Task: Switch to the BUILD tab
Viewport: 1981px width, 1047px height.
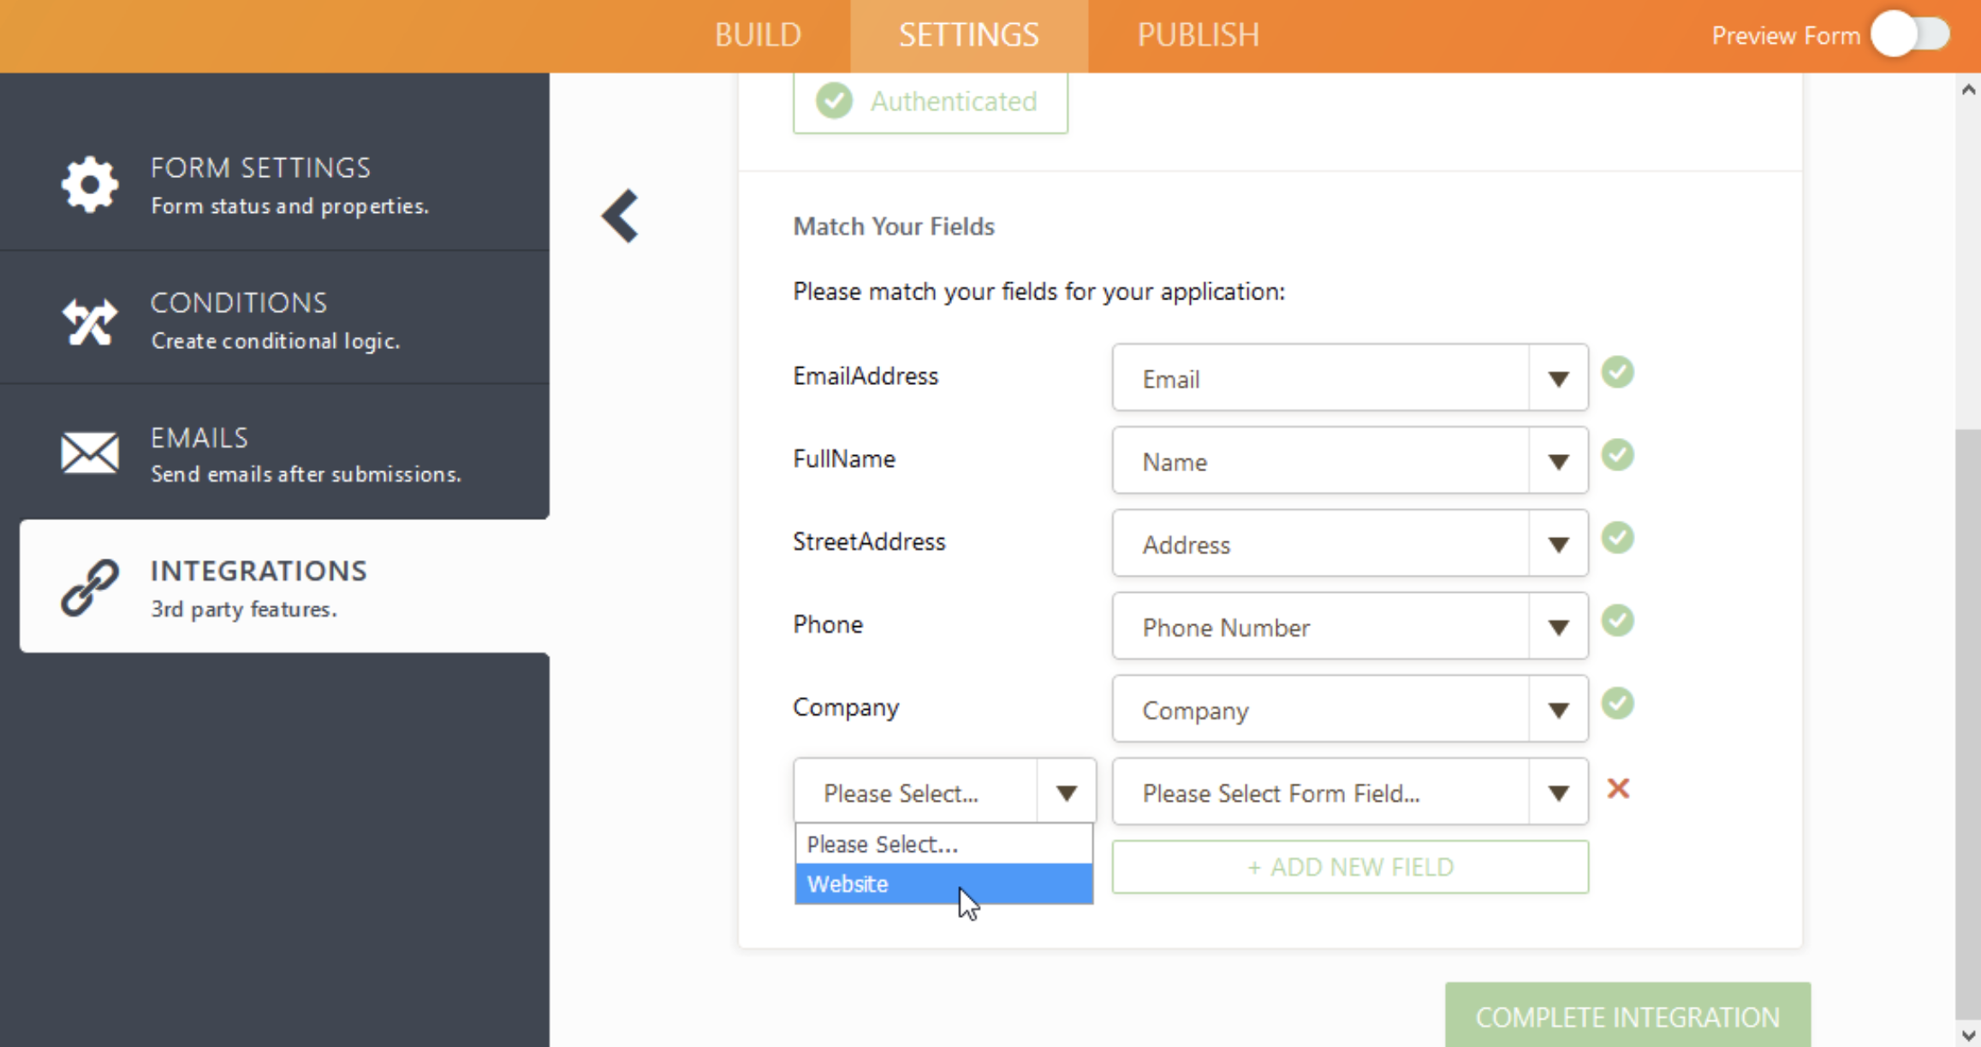Action: (758, 35)
